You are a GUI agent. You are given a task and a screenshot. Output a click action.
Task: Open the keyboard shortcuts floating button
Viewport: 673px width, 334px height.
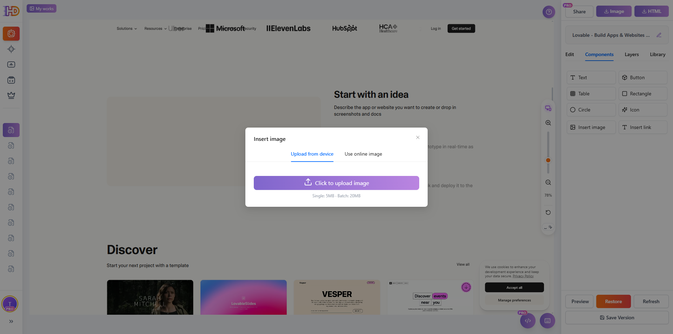[547, 321]
